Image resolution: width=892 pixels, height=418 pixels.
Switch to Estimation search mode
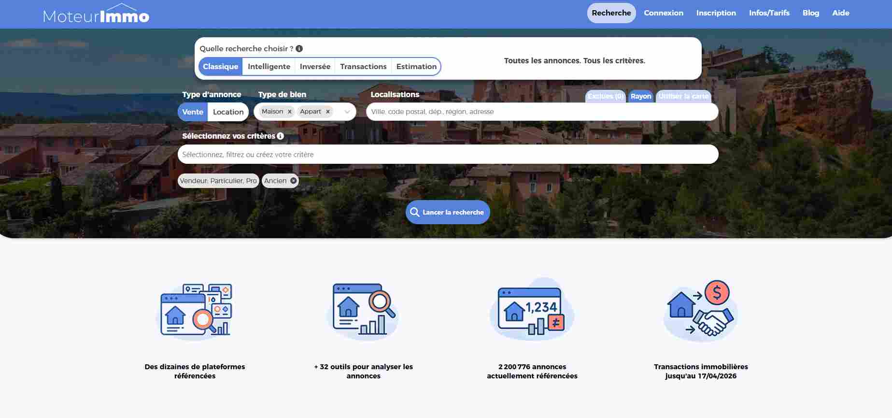[416, 67]
